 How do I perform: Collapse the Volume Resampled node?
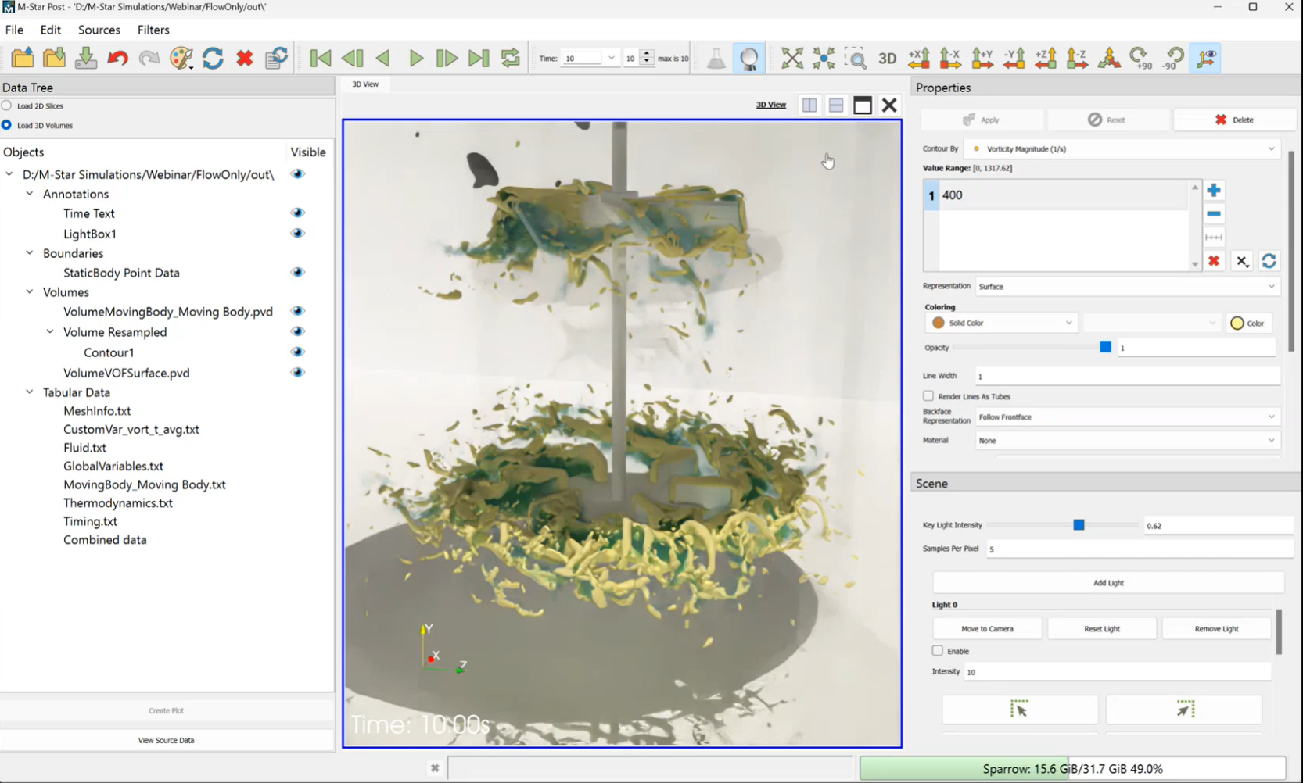50,332
